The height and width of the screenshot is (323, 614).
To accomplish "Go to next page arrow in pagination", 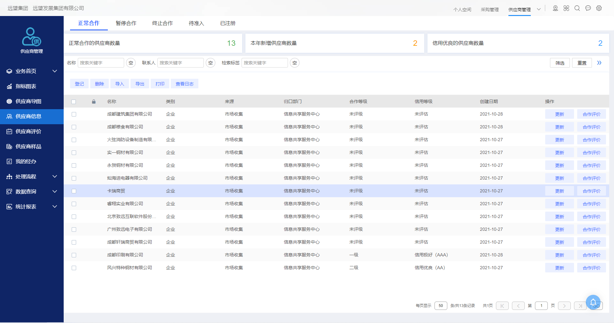I will pos(564,306).
